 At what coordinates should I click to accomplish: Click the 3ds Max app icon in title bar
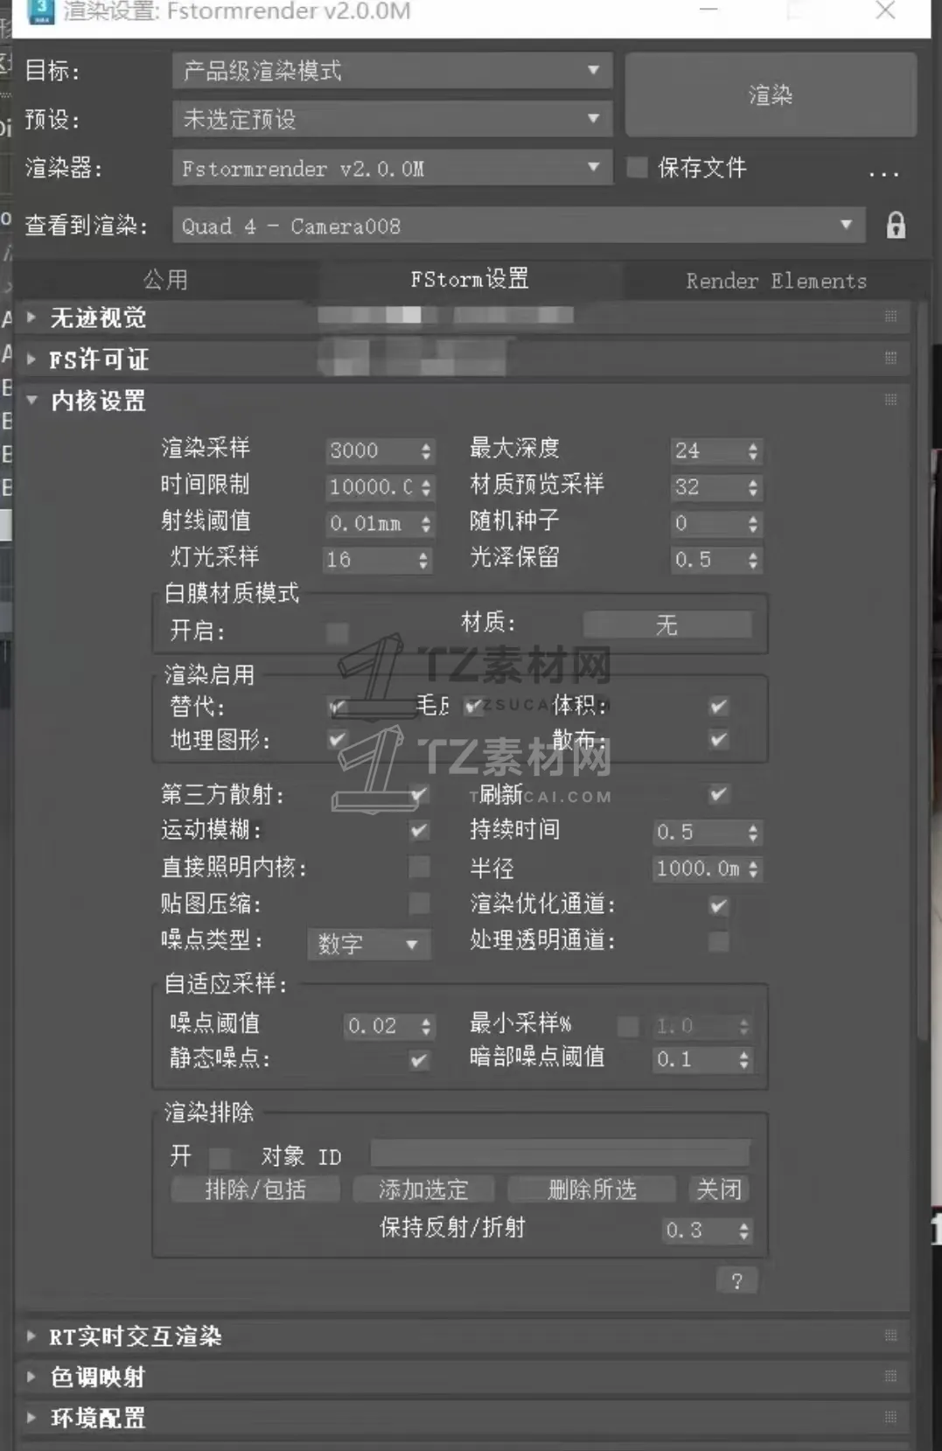(39, 11)
